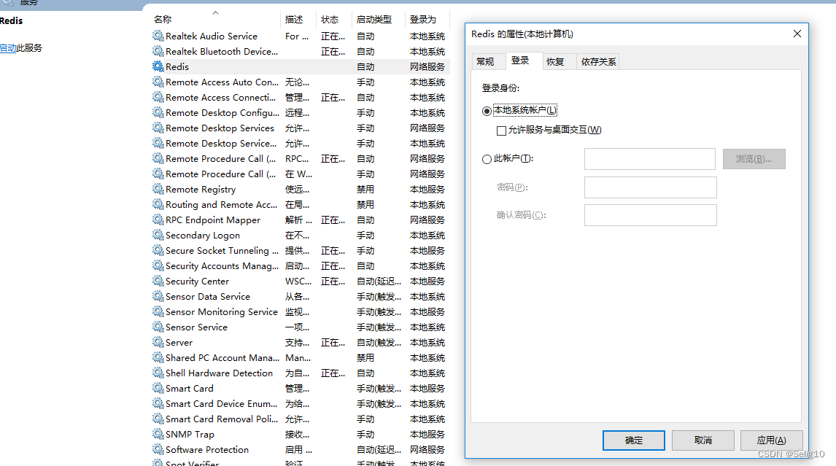Click the 密码(P) password field
Viewport: 836px width, 466px height.
pos(650,187)
